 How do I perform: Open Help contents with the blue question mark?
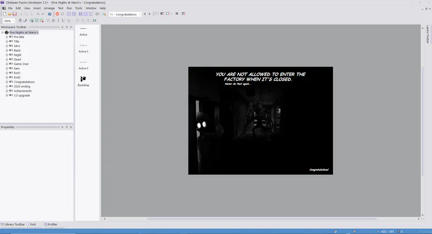tap(50, 14)
